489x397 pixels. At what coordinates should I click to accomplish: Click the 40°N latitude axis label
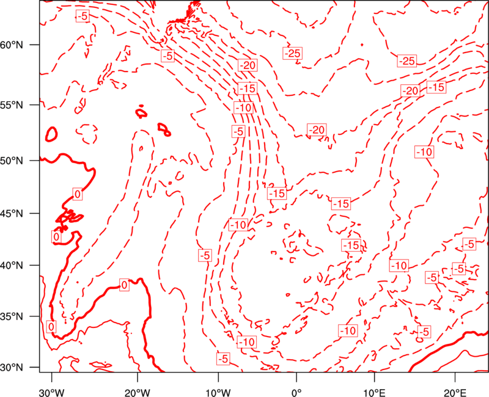(x=12, y=266)
